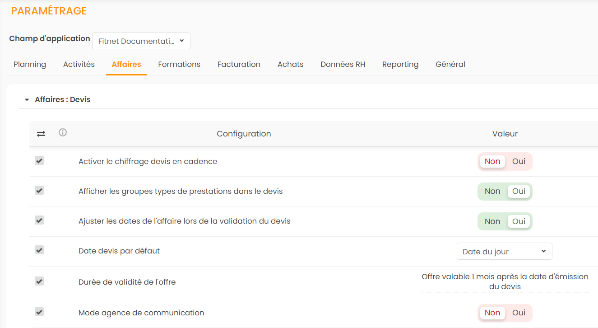Set 'Activer le chiffrage devis en cadence' to Oui
The height and width of the screenshot is (328, 598).
519,161
